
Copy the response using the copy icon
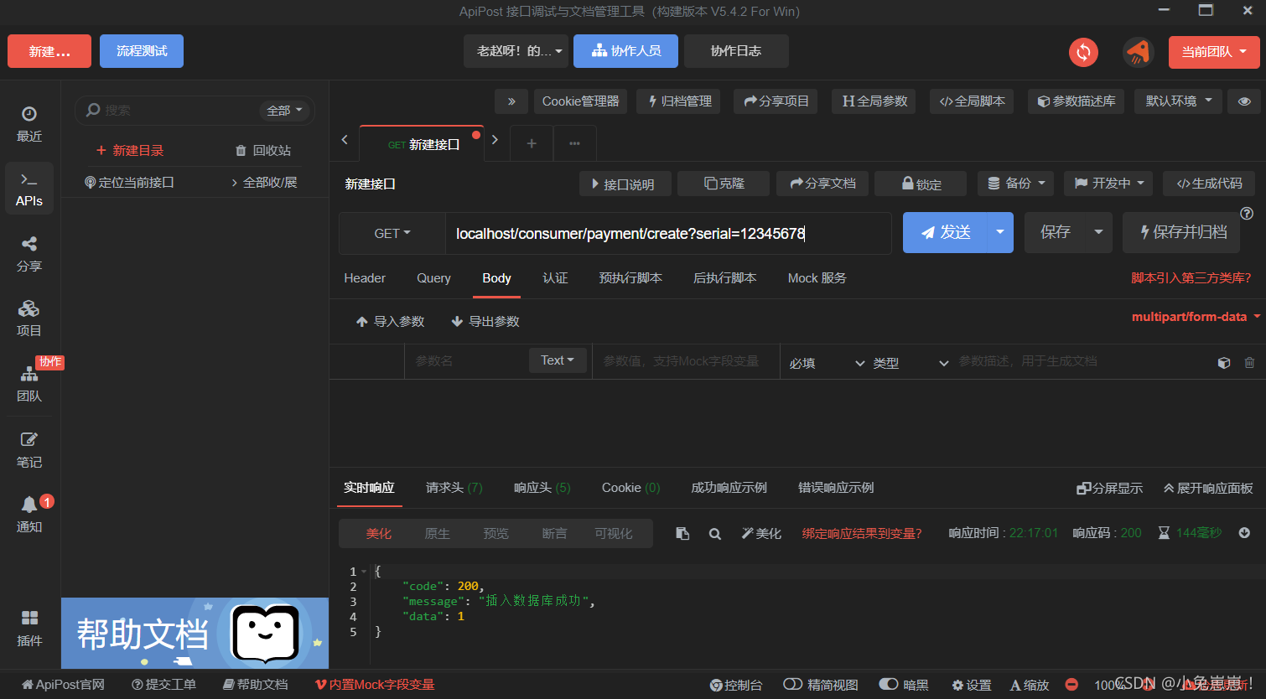pos(682,533)
